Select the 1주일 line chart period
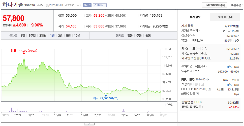Image resolution: width=244 pixels, height=126 pixels. [x=32, y=36]
